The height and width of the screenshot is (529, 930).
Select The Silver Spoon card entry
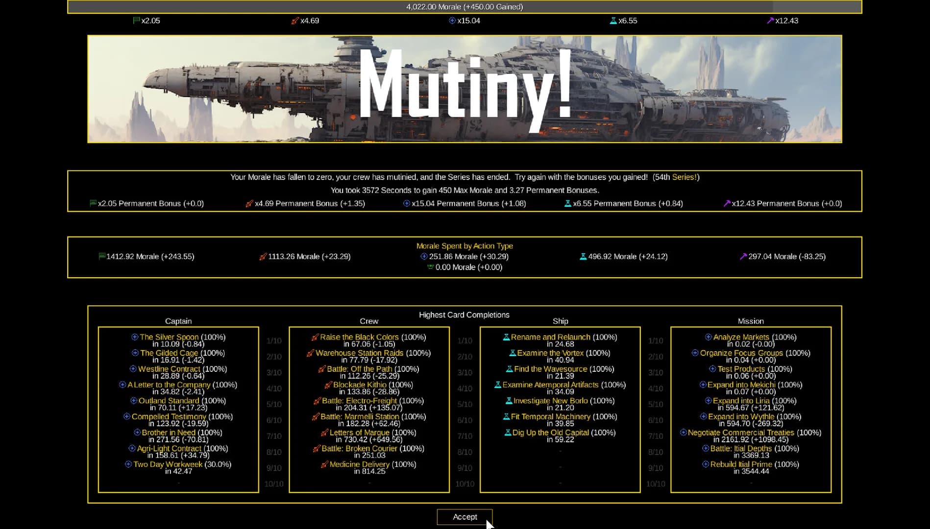click(x=169, y=337)
